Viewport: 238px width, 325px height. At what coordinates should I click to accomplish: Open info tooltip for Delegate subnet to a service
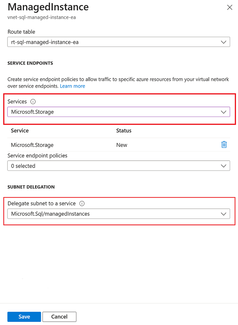click(82, 203)
